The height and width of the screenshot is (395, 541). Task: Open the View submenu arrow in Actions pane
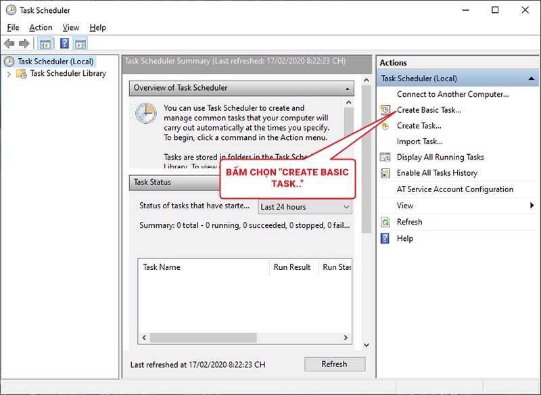pos(532,206)
